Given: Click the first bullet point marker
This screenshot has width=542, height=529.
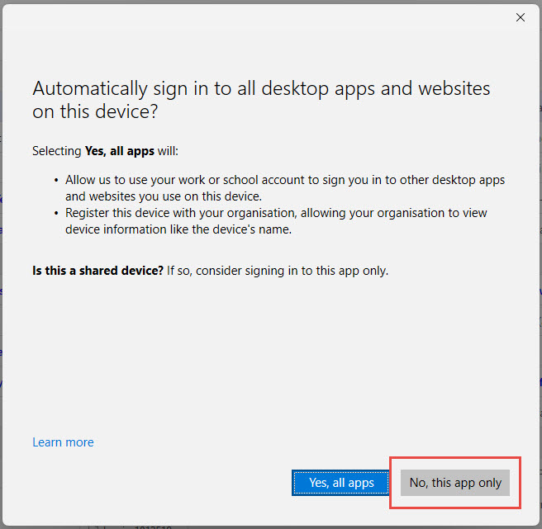Looking at the screenshot, I should (56, 180).
